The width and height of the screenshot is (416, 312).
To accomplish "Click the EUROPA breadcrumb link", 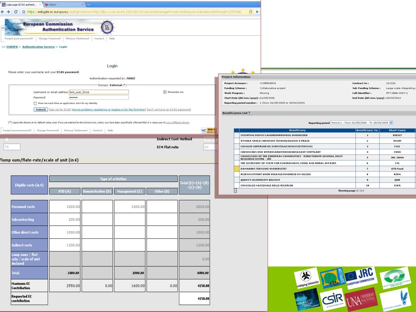I will click(12, 47).
